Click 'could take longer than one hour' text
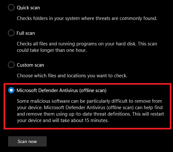 click(52, 50)
